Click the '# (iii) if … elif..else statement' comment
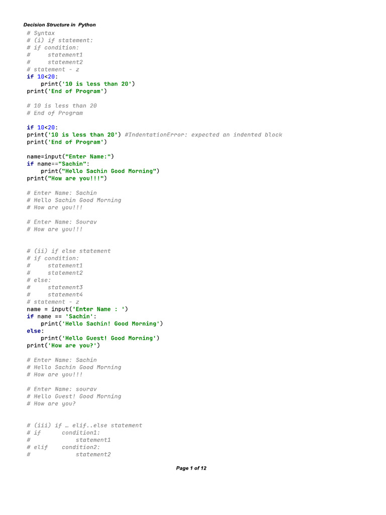Viewport: 386px width, 515px height. tap(84, 425)
